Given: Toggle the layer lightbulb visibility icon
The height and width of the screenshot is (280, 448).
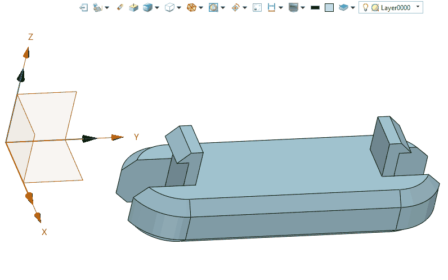Looking at the screenshot, I should pyautogui.click(x=365, y=8).
